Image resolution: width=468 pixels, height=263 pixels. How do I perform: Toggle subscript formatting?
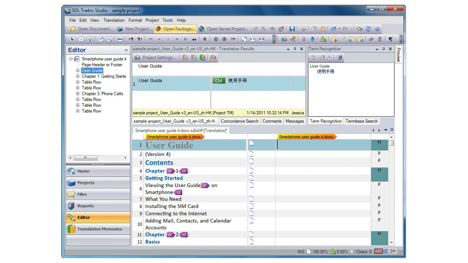click(x=109, y=39)
